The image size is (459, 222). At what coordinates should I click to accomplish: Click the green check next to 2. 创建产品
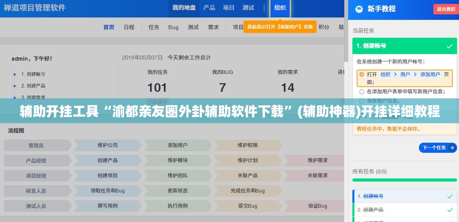450,210
